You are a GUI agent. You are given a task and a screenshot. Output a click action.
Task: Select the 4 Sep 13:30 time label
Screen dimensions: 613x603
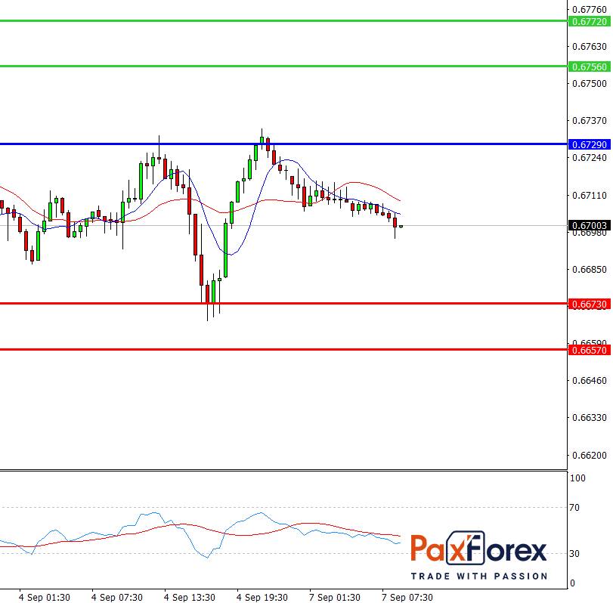click(x=190, y=597)
